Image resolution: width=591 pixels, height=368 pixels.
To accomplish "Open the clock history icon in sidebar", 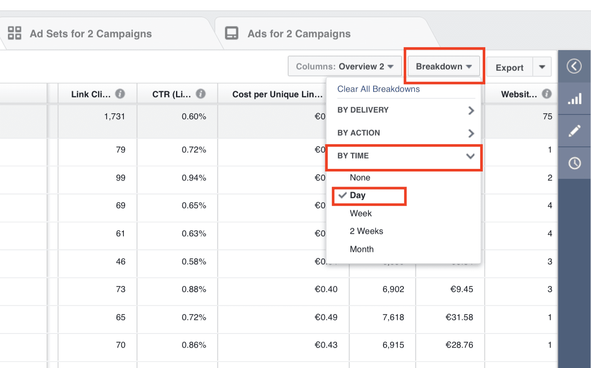I will tap(574, 163).
